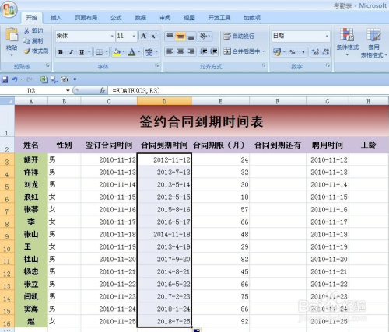
Task: Open alignment dialog launcher in 对齐方式 group
Action: click(264, 65)
